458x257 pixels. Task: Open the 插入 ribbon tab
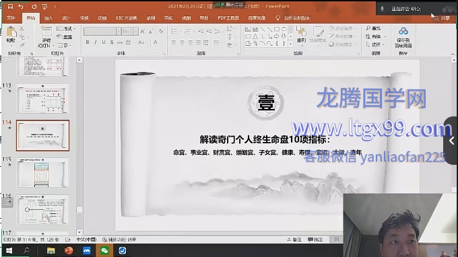[x=48, y=18]
